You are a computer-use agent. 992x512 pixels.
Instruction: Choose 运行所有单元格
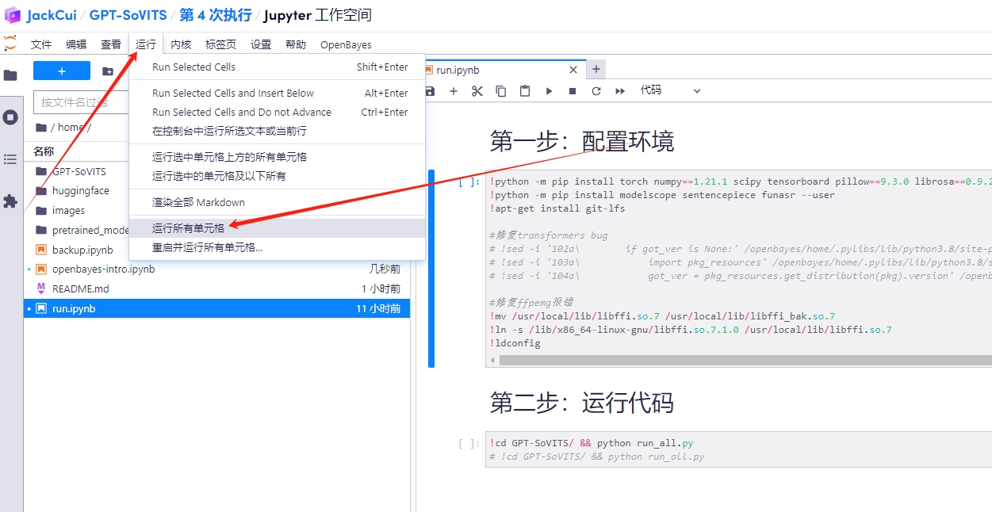tap(278, 228)
